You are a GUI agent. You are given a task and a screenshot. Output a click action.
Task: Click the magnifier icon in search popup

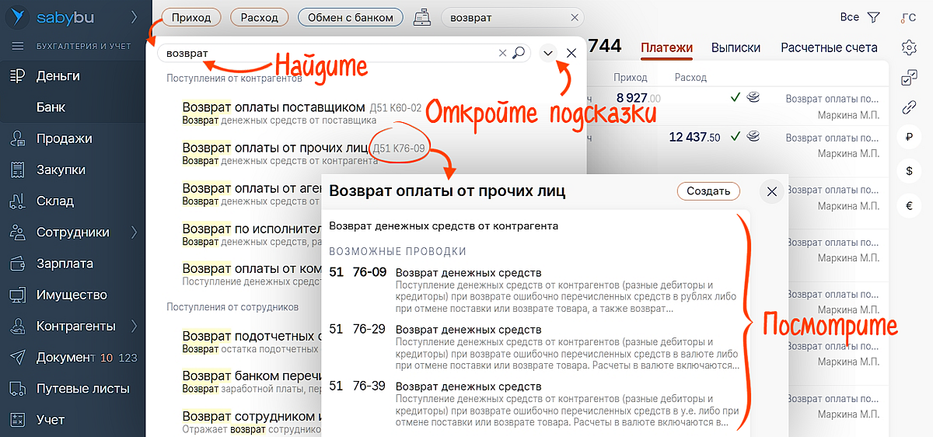[x=519, y=53]
